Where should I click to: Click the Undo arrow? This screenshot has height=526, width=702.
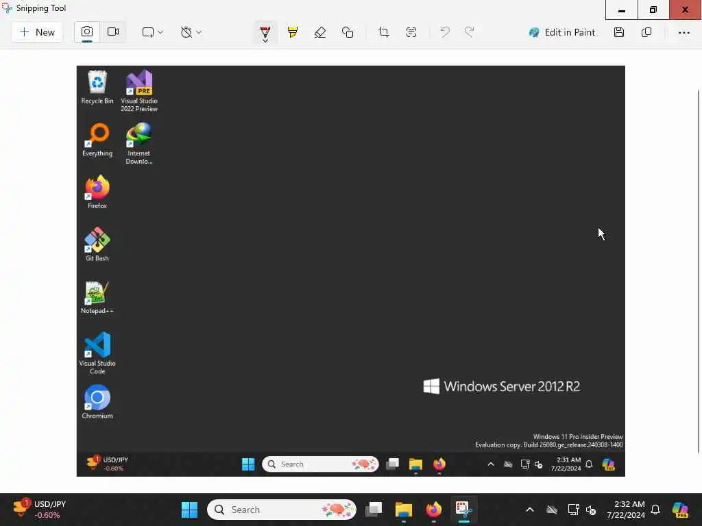tap(444, 32)
